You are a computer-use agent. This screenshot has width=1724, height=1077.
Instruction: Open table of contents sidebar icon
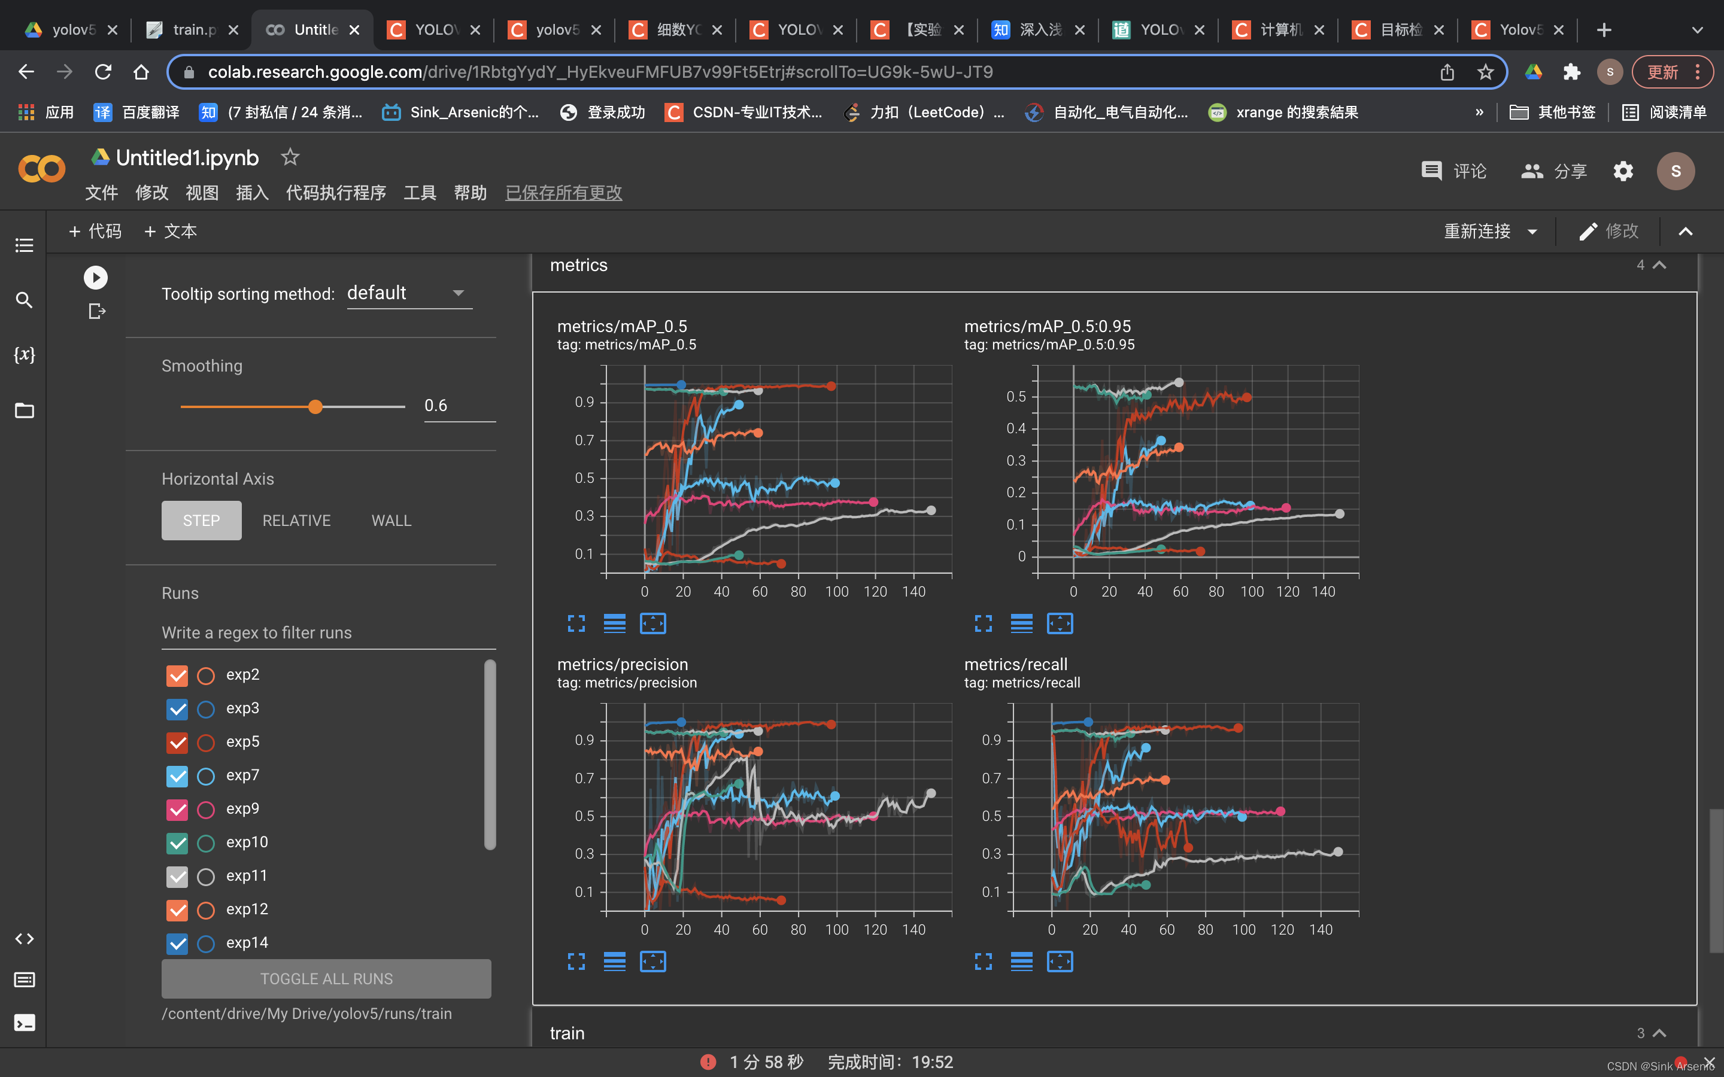click(x=24, y=245)
